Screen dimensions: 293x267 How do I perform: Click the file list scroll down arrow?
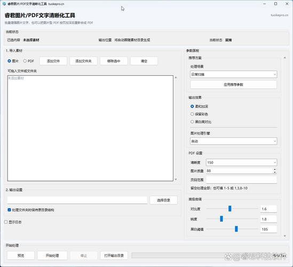[x=176, y=179]
